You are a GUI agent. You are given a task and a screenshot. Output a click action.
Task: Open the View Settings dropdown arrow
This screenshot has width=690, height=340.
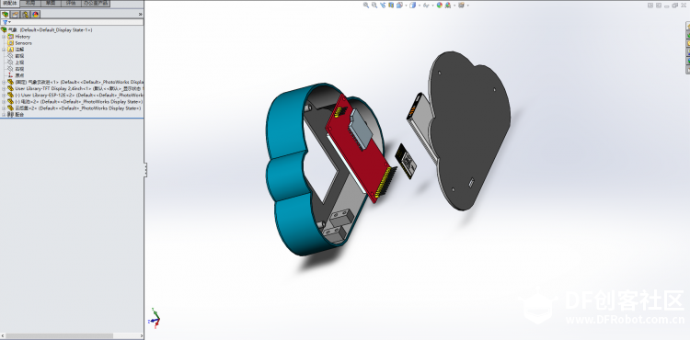467,6
